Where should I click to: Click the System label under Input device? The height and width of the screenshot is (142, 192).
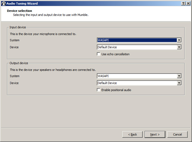tap(15, 40)
